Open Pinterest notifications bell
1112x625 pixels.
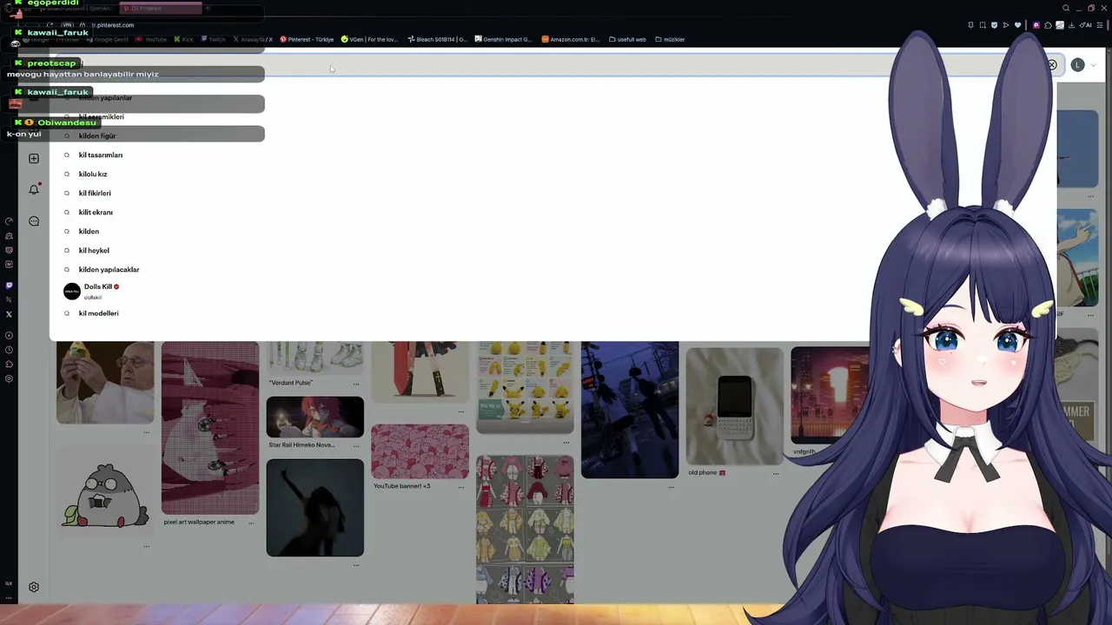[x=34, y=189]
